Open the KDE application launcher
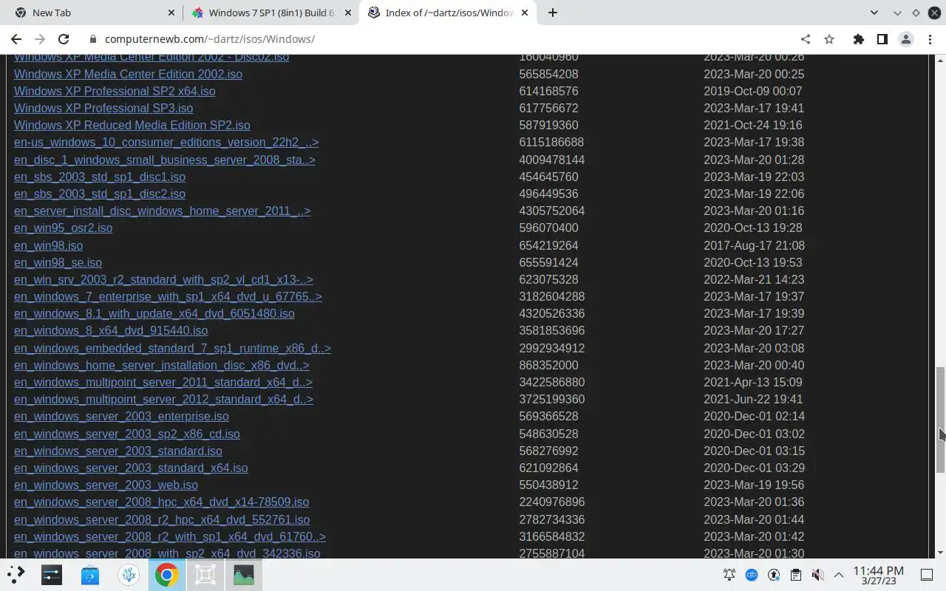946x591 pixels. click(16, 574)
